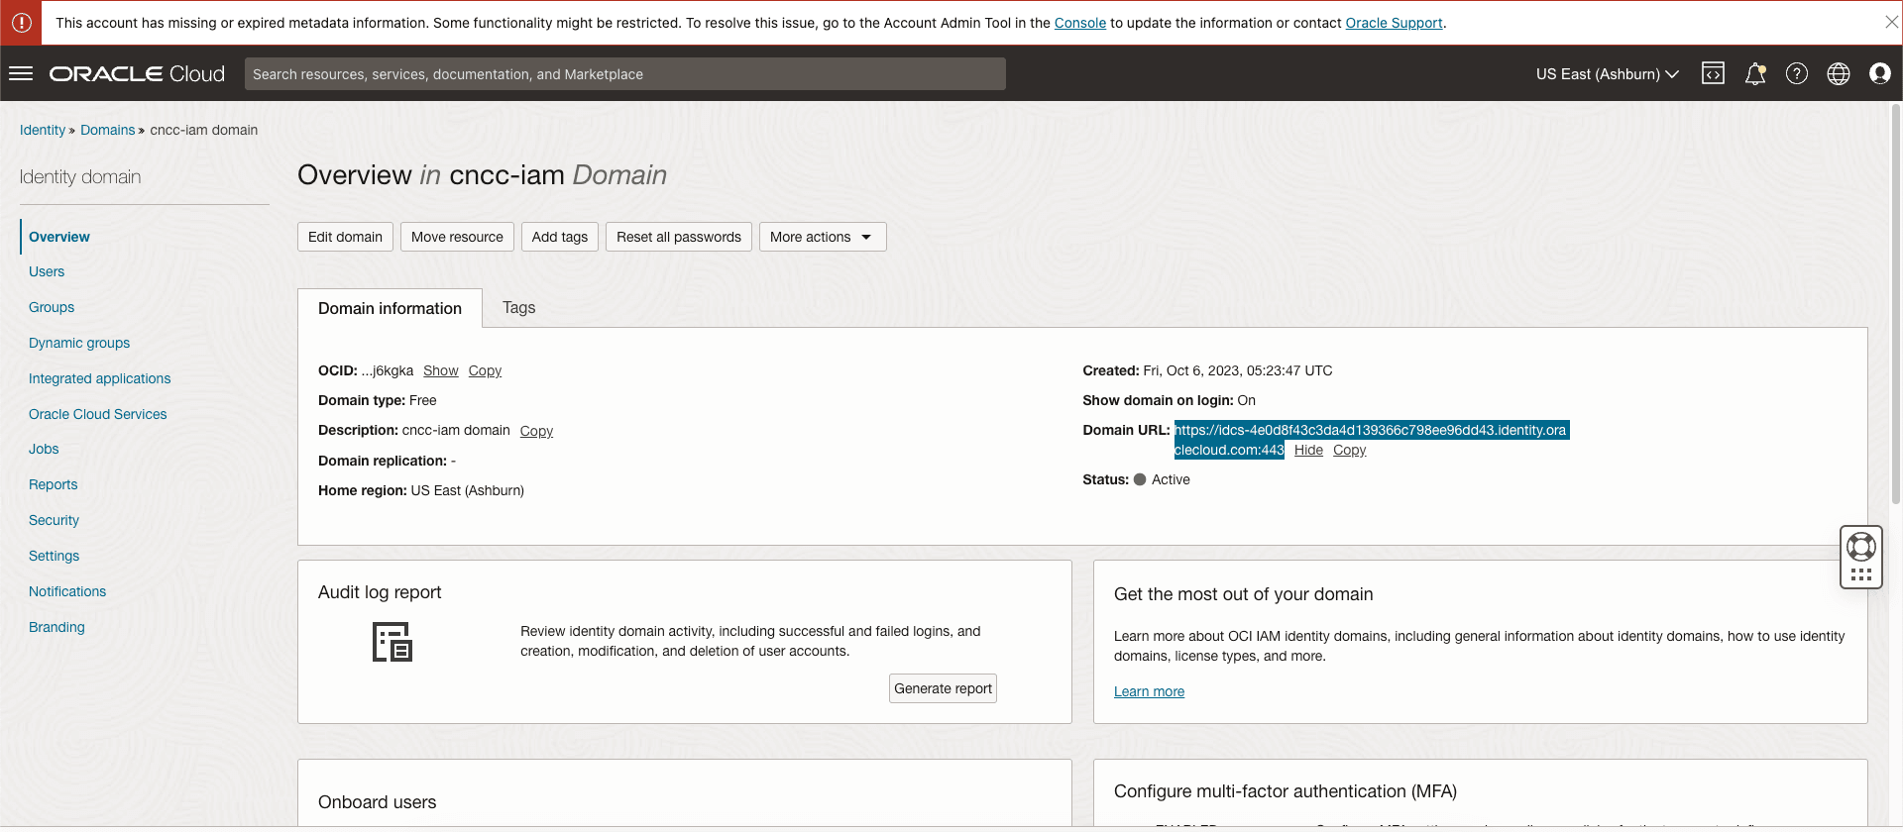Click the highlighted Domain URL text
This screenshot has width=1903, height=832.
pyautogui.click(x=1371, y=440)
